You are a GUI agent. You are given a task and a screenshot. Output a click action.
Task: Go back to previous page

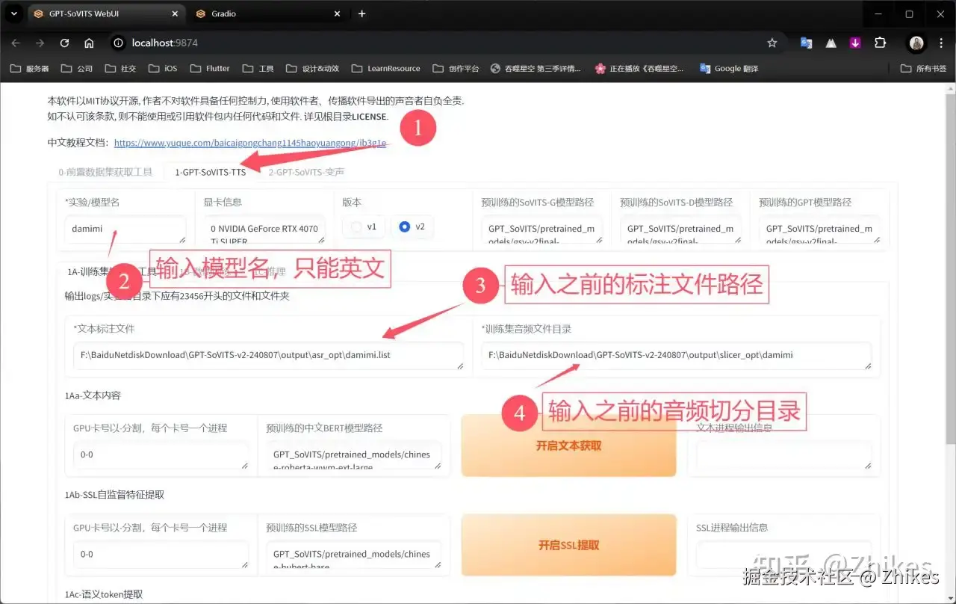[16, 43]
